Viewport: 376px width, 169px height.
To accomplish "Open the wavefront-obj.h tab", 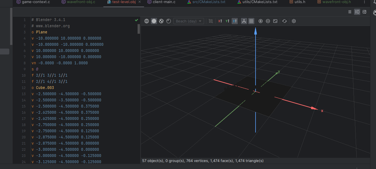I will [x=334, y=2].
